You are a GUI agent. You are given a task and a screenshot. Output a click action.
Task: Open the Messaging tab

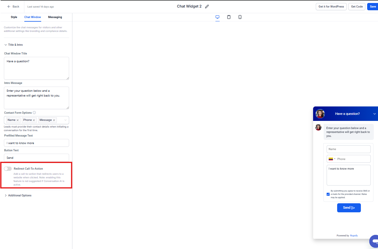[55, 17]
